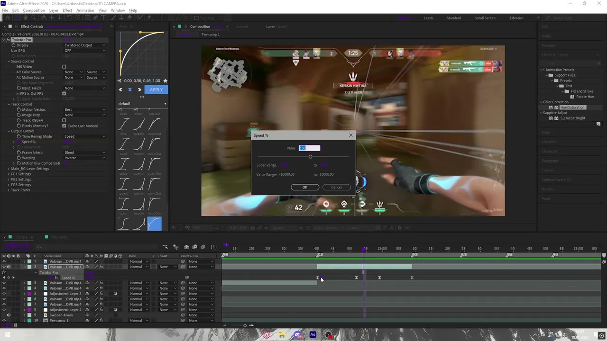607x341 pixels.
Task: Confirm the Speed % dialog with OK
Action: coord(305,187)
